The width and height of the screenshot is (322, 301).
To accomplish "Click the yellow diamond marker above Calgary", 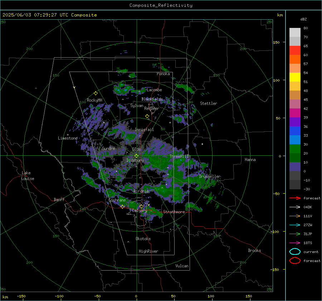I will (x=141, y=206).
